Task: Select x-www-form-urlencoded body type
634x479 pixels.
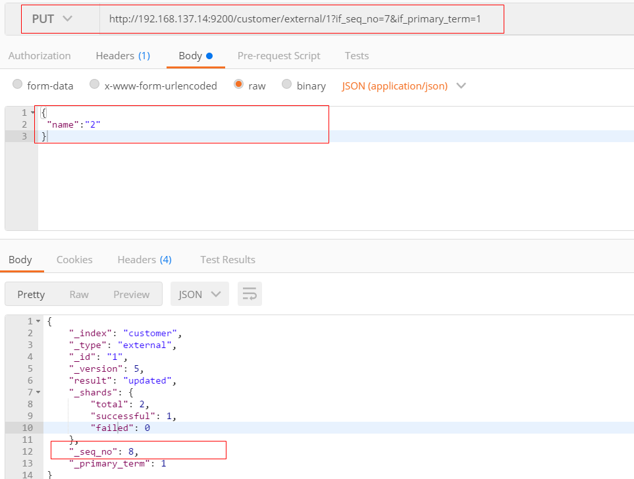Action: click(x=95, y=85)
